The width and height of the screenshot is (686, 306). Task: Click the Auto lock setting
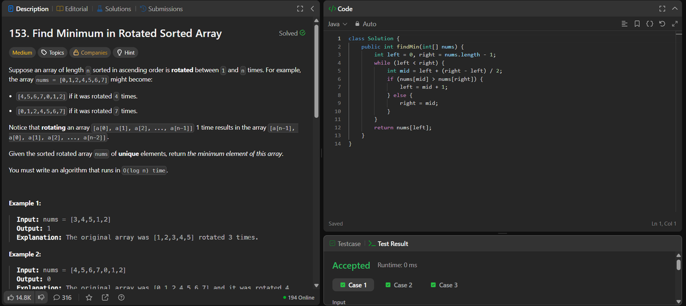coord(366,24)
